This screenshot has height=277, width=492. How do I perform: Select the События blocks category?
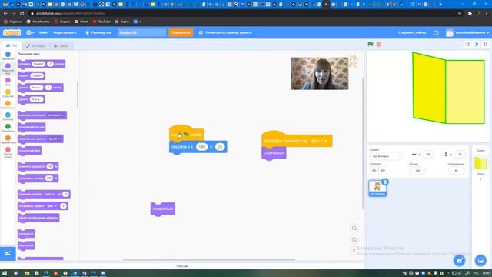tap(8, 93)
